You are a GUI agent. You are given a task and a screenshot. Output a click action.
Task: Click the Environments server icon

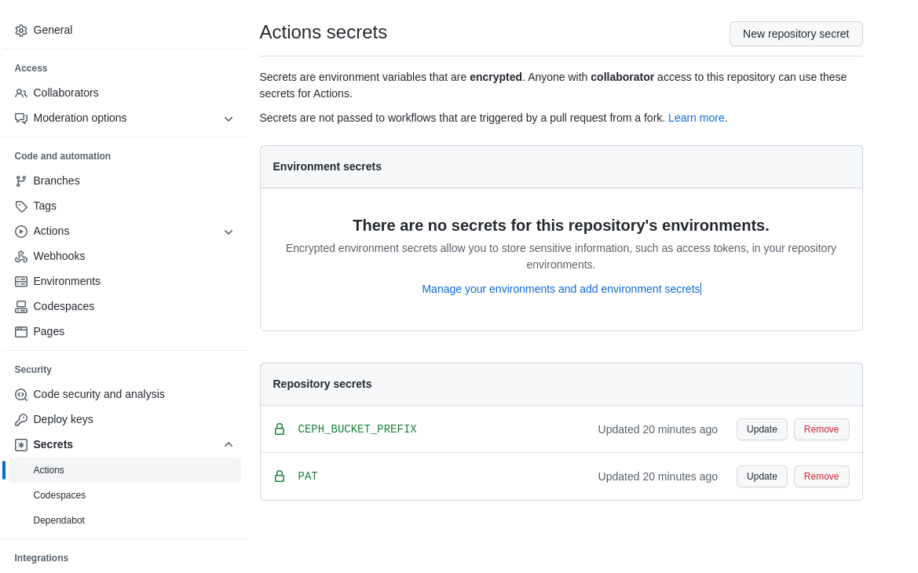pyautogui.click(x=21, y=282)
